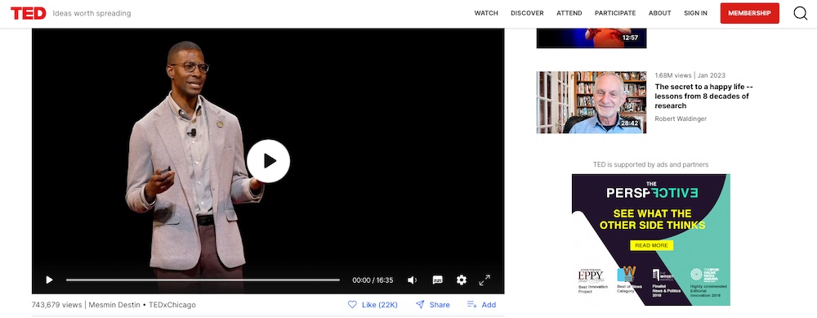
Task: Seek along the video progress bar
Action: [x=203, y=280]
